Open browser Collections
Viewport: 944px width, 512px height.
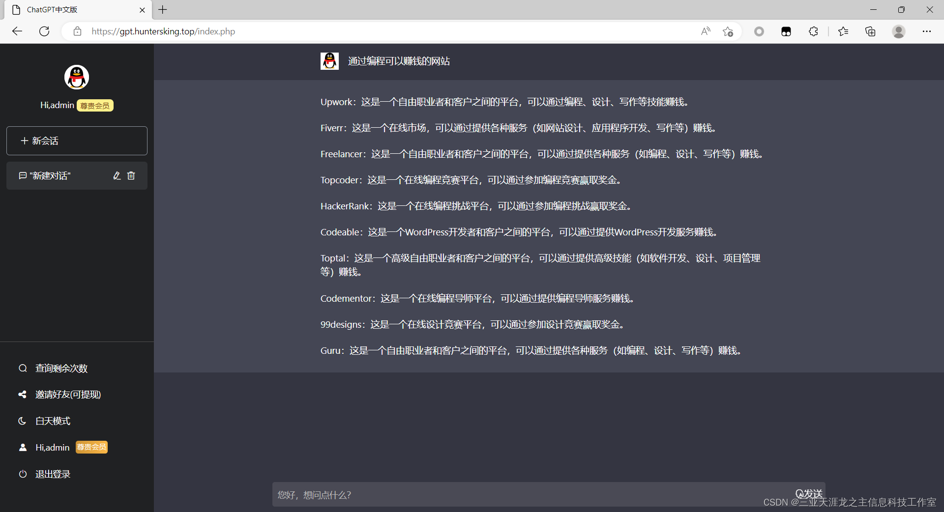(x=870, y=31)
